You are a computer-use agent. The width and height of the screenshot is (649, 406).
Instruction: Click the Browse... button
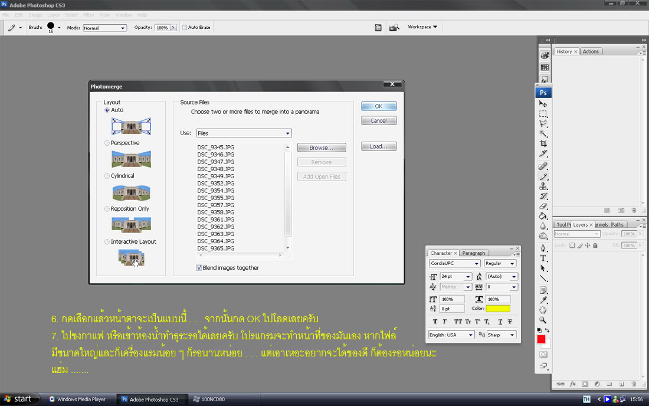tap(322, 148)
